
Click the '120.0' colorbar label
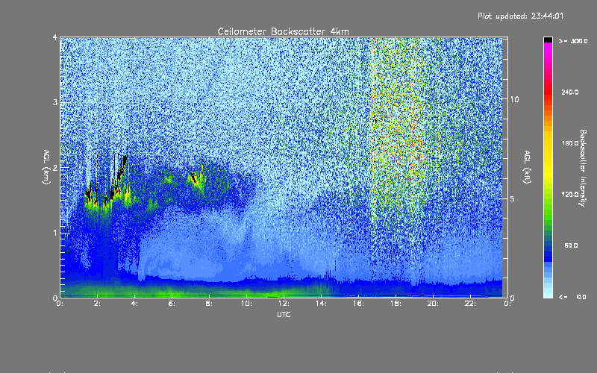pyautogui.click(x=570, y=194)
